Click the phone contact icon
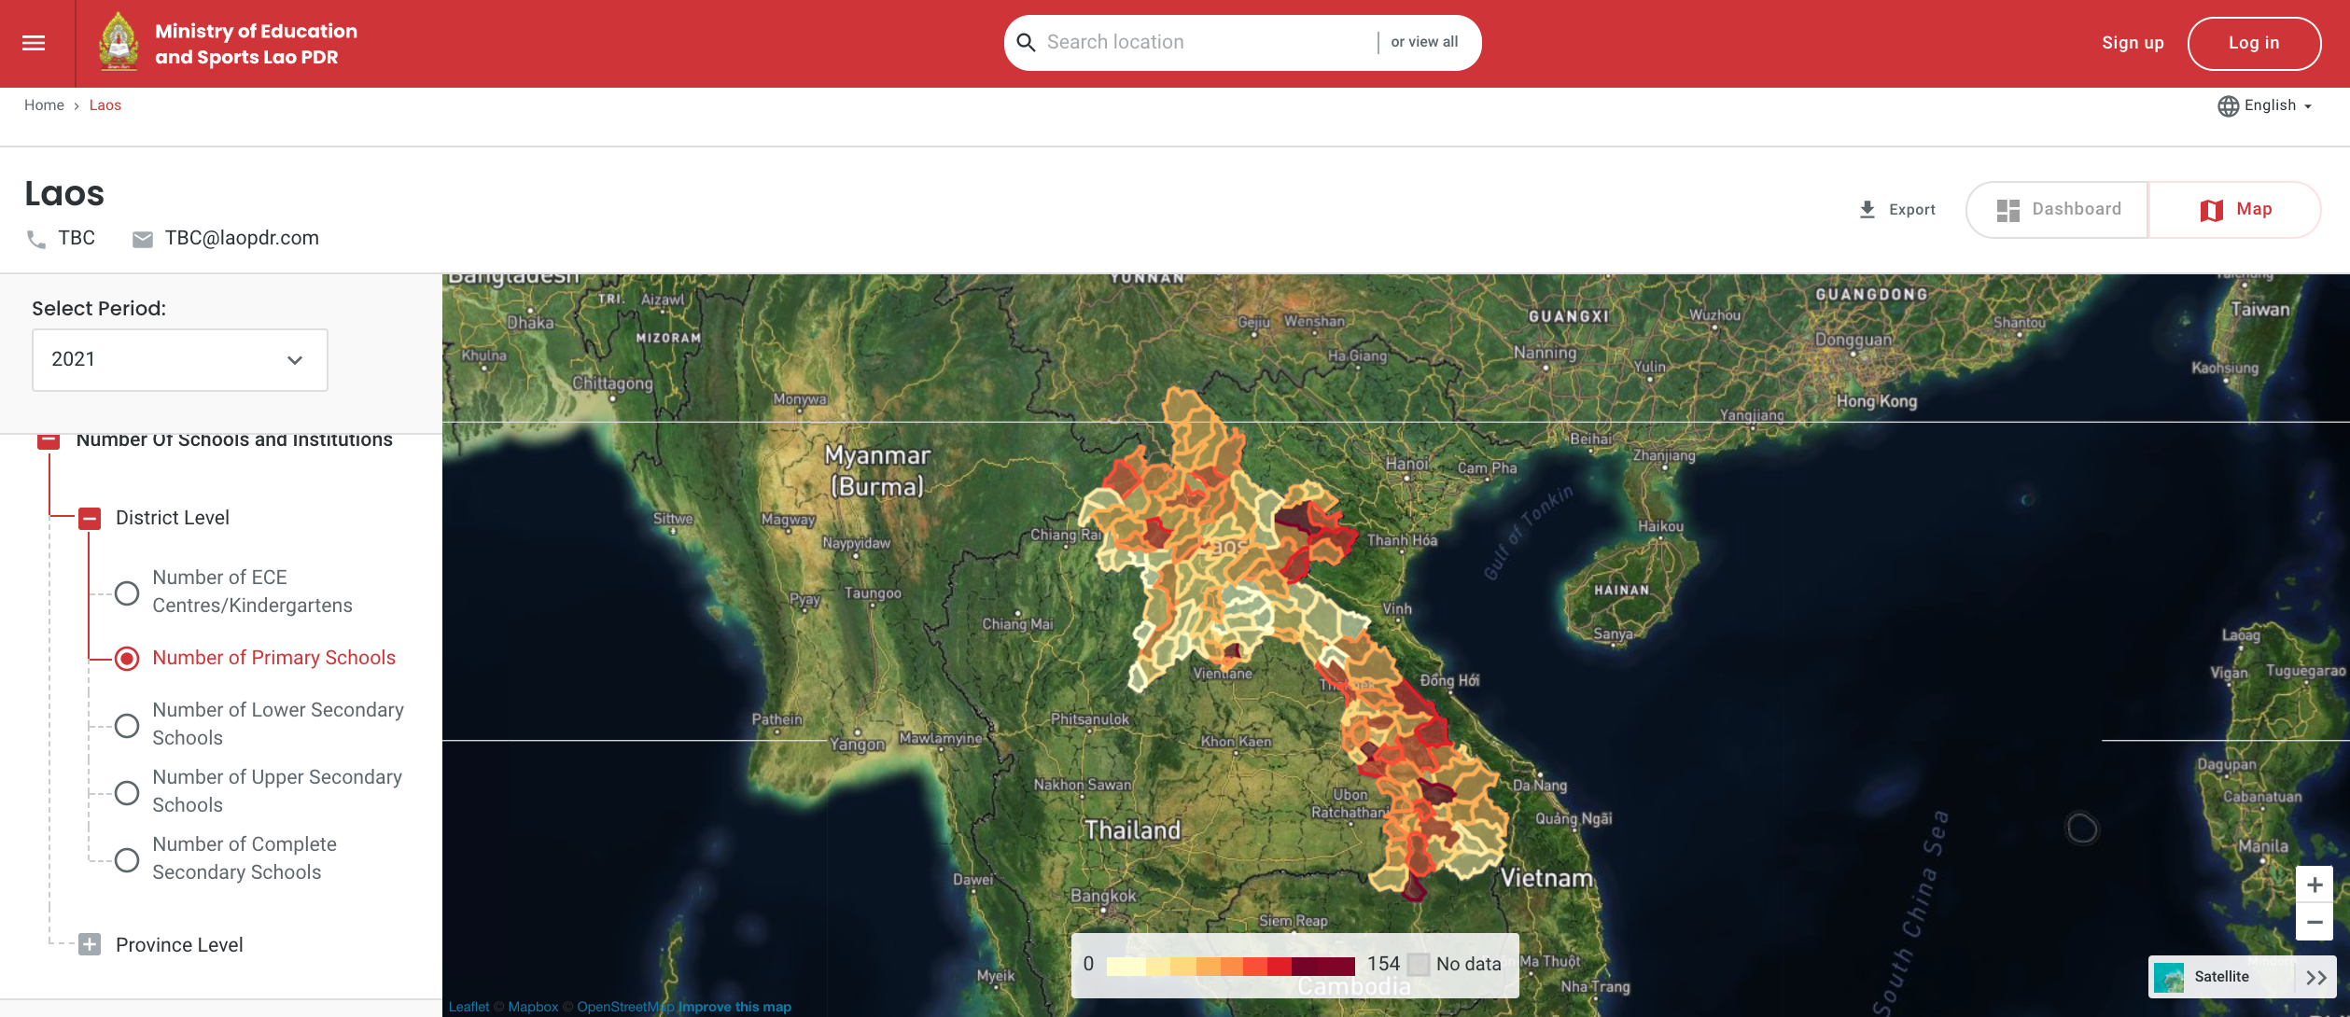The height and width of the screenshot is (1017, 2350). pos(36,239)
